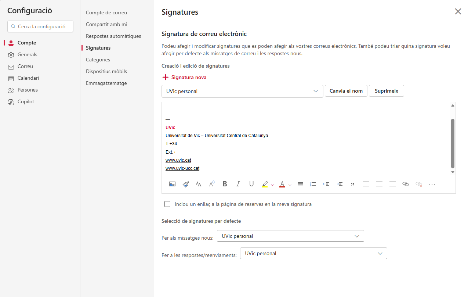This screenshot has width=468, height=297.
Task: Toggle underline formatting button
Action: [x=251, y=184]
